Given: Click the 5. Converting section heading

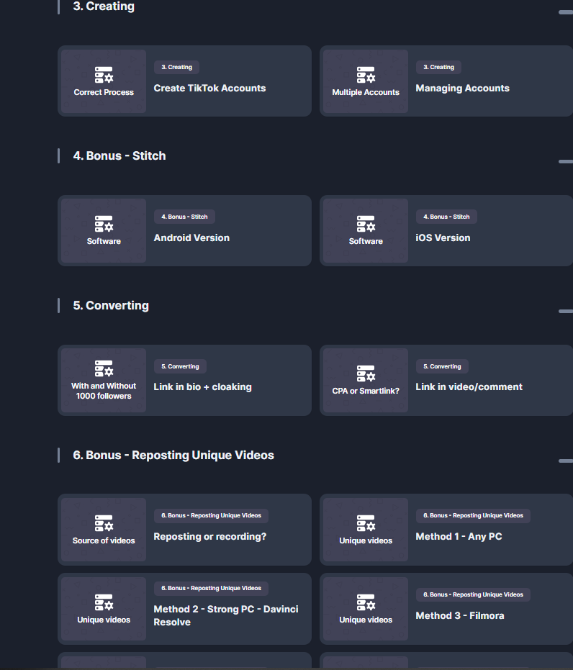Looking at the screenshot, I should click(111, 305).
